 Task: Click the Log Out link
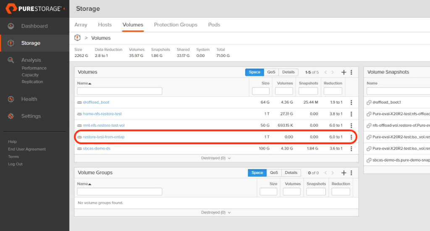[x=16, y=164]
